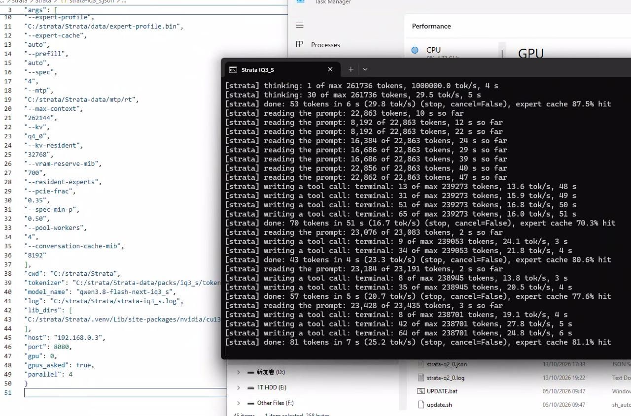Select 1T HDD (E:) in navigation tree
The height and width of the screenshot is (416, 631).
tap(272, 387)
